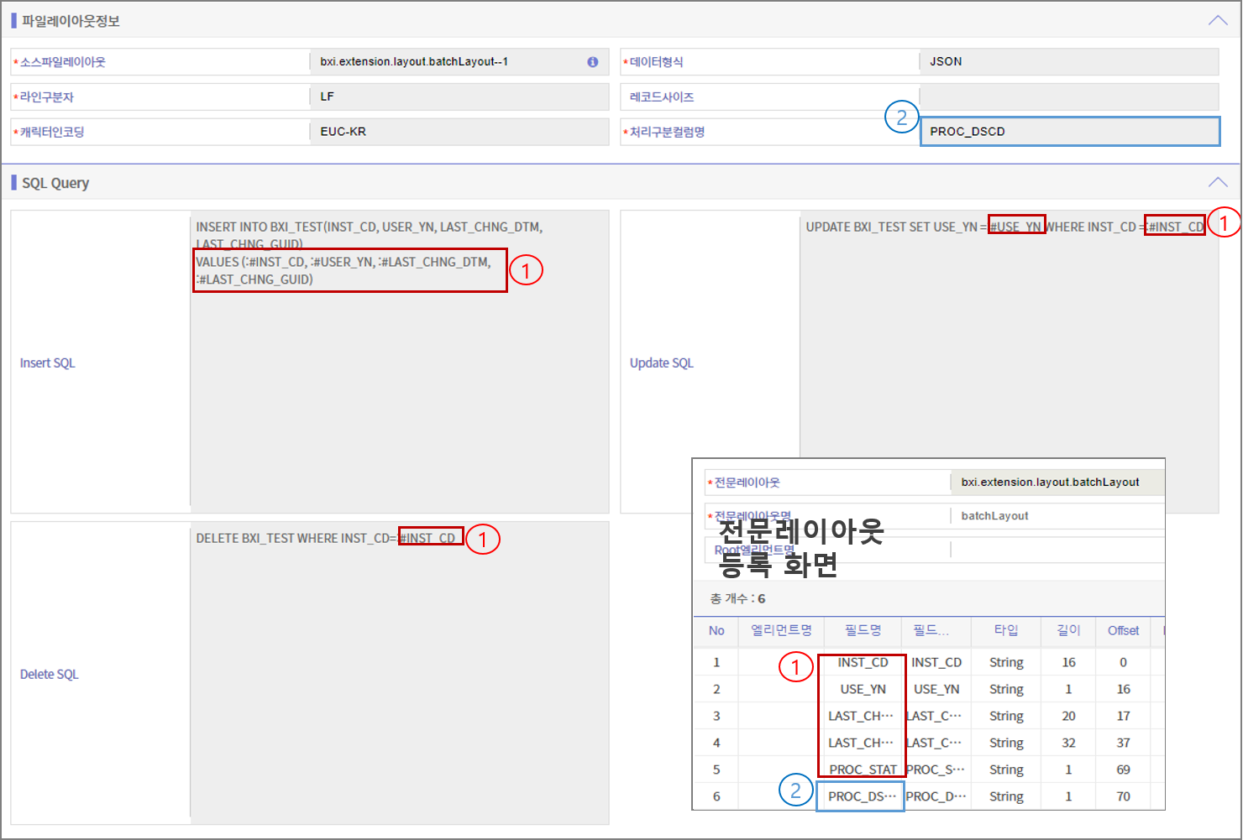The width and height of the screenshot is (1243, 840).
Task: Expand the 파일레이아웃정보 panel chevron
Action: click(1218, 18)
